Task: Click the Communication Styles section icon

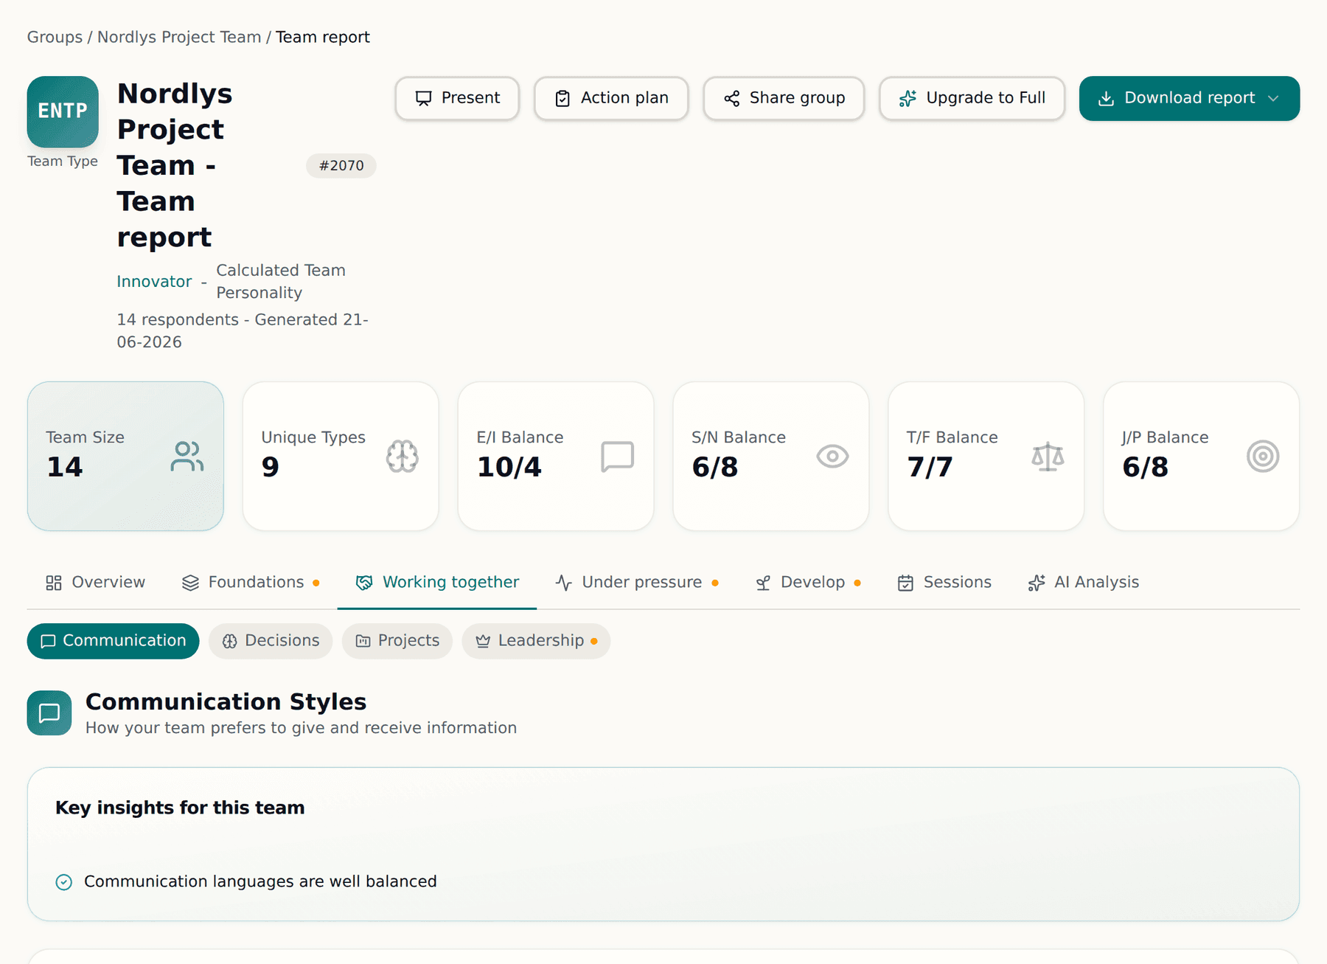Action: [x=49, y=713]
